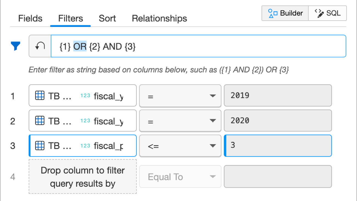357x201 pixels.
Task: Switch to the SQL editor view
Action: (327, 13)
